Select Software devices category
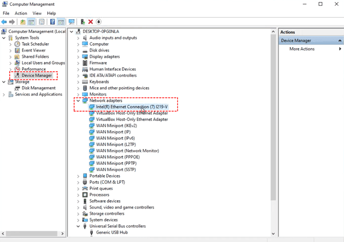Viewport: 344px width, 242px height. pos(105,201)
